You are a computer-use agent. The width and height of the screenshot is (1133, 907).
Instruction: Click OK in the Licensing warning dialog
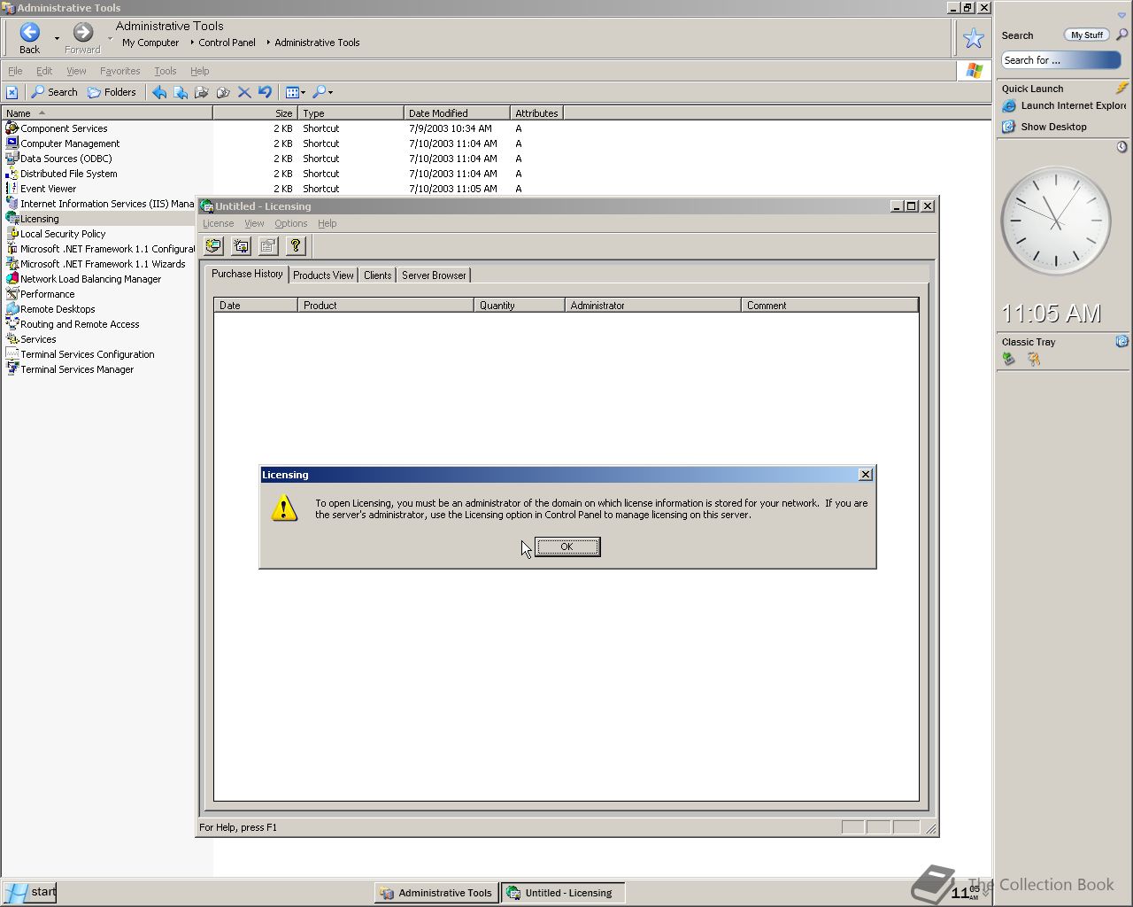click(567, 547)
